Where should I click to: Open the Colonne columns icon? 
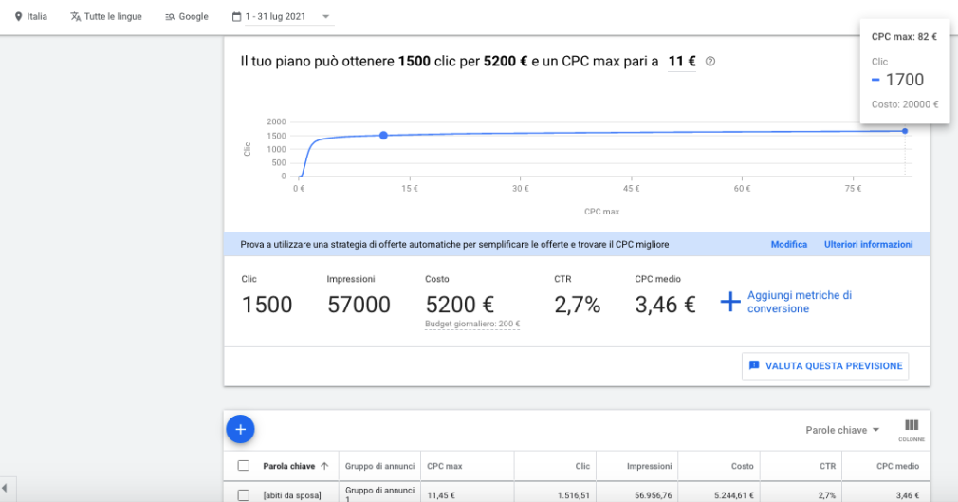pyautogui.click(x=912, y=426)
